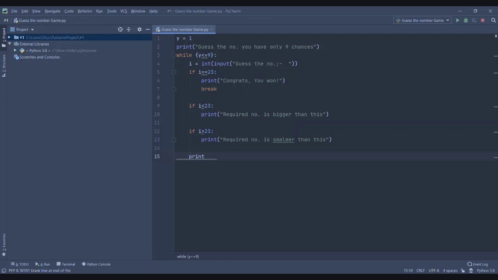Open the Help menu
498x280 pixels.
coord(153,11)
